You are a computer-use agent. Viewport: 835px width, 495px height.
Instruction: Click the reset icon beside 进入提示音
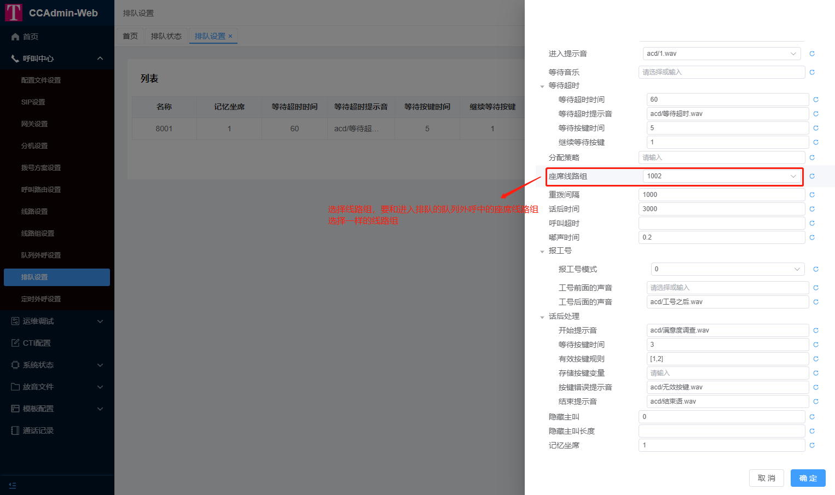click(812, 54)
